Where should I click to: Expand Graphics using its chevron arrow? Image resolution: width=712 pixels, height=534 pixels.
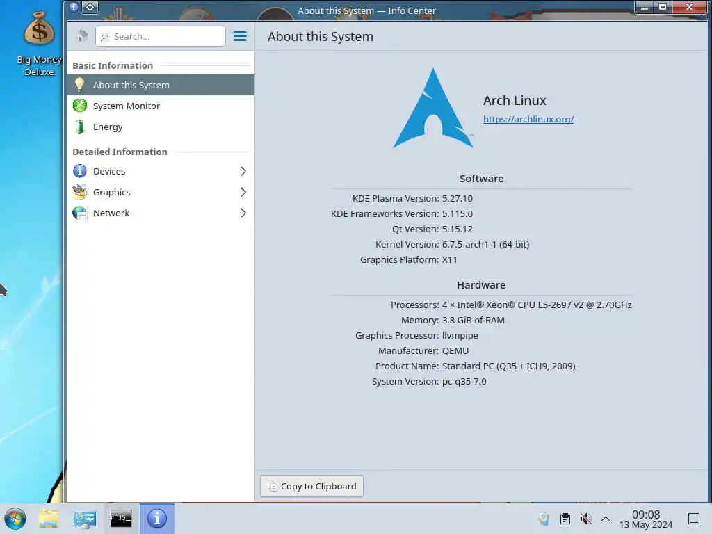tap(243, 192)
